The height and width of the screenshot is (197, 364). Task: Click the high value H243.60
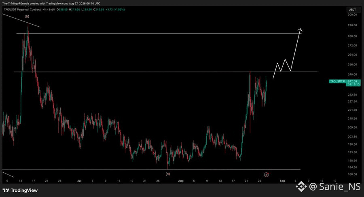click(x=74, y=10)
